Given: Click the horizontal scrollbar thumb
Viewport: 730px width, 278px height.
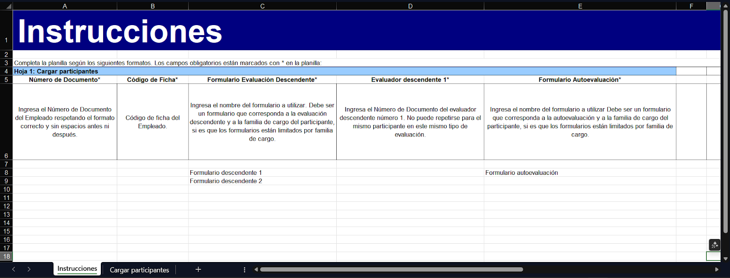Looking at the screenshot, I should tap(391, 269).
